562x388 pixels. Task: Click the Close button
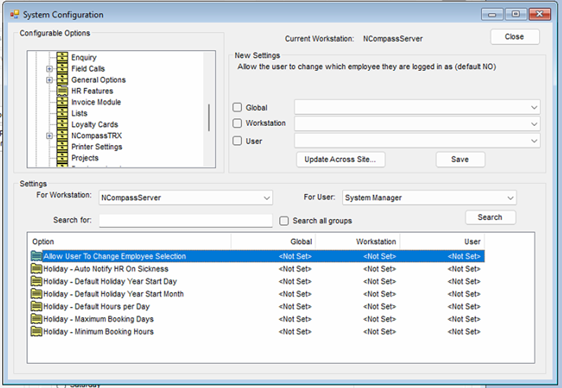point(514,37)
